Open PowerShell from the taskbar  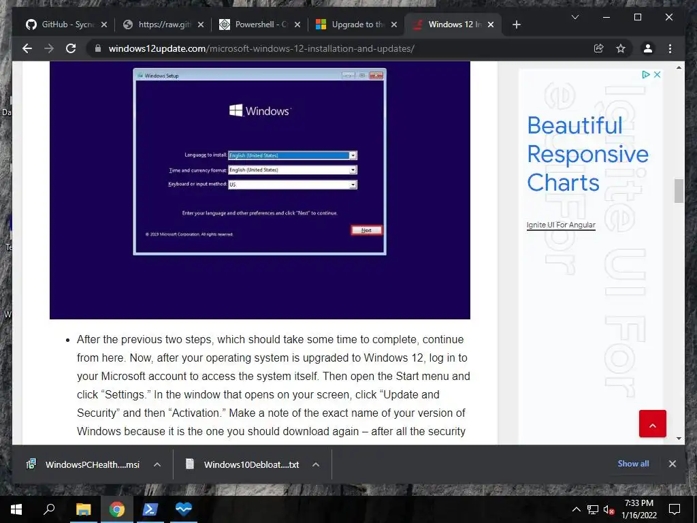[150, 509]
